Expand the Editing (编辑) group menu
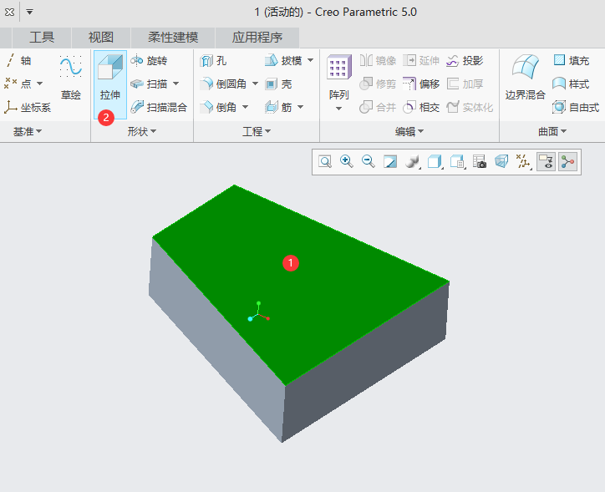Viewport: 605px width, 492px height. pyautogui.click(x=409, y=132)
